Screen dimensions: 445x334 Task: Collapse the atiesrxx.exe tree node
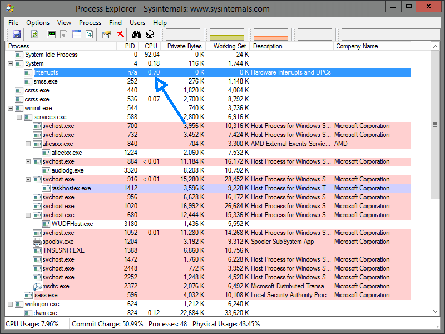pos(28,144)
